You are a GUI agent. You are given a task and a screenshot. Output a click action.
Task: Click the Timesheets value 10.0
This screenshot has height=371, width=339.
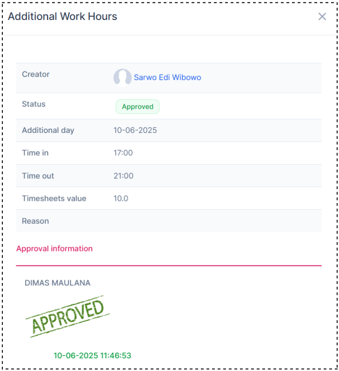pos(121,199)
